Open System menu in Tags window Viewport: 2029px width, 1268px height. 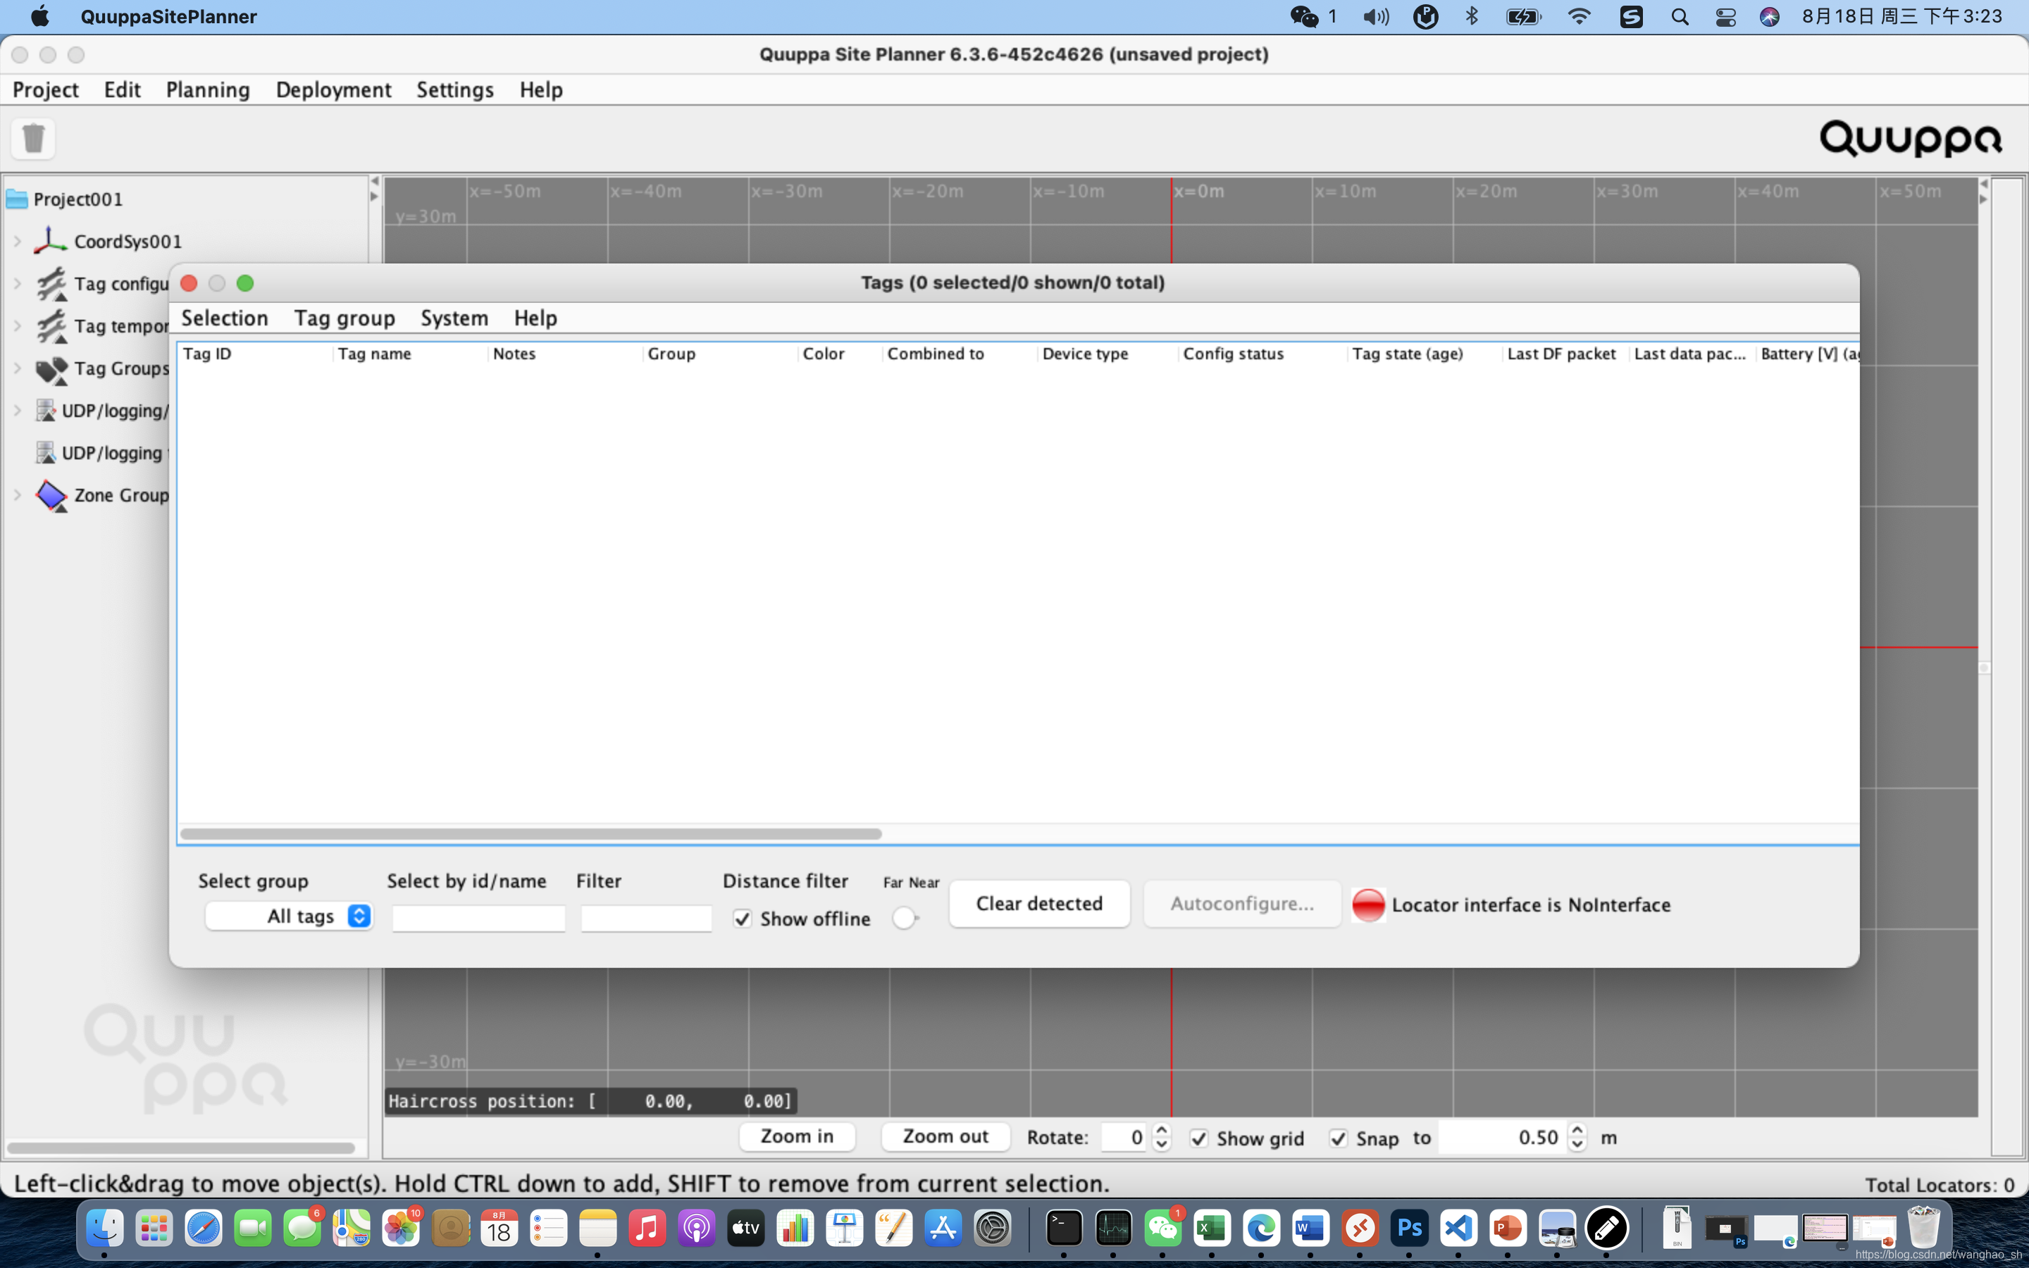[454, 318]
